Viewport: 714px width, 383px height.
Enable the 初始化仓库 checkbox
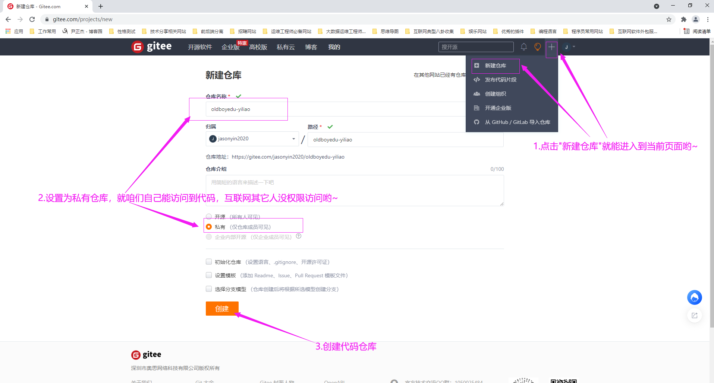tap(209, 262)
